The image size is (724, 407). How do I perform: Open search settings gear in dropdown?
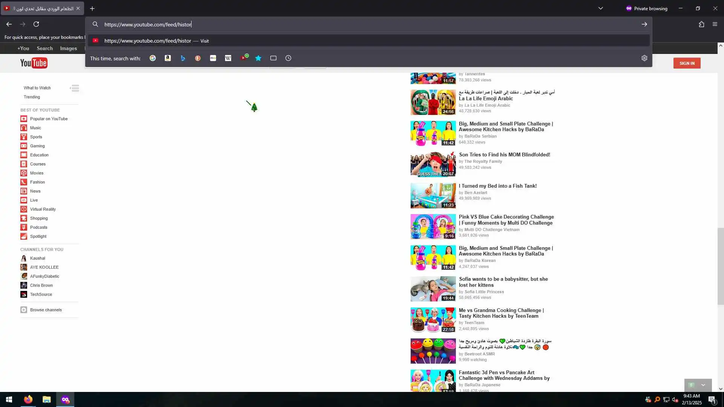coord(644,58)
